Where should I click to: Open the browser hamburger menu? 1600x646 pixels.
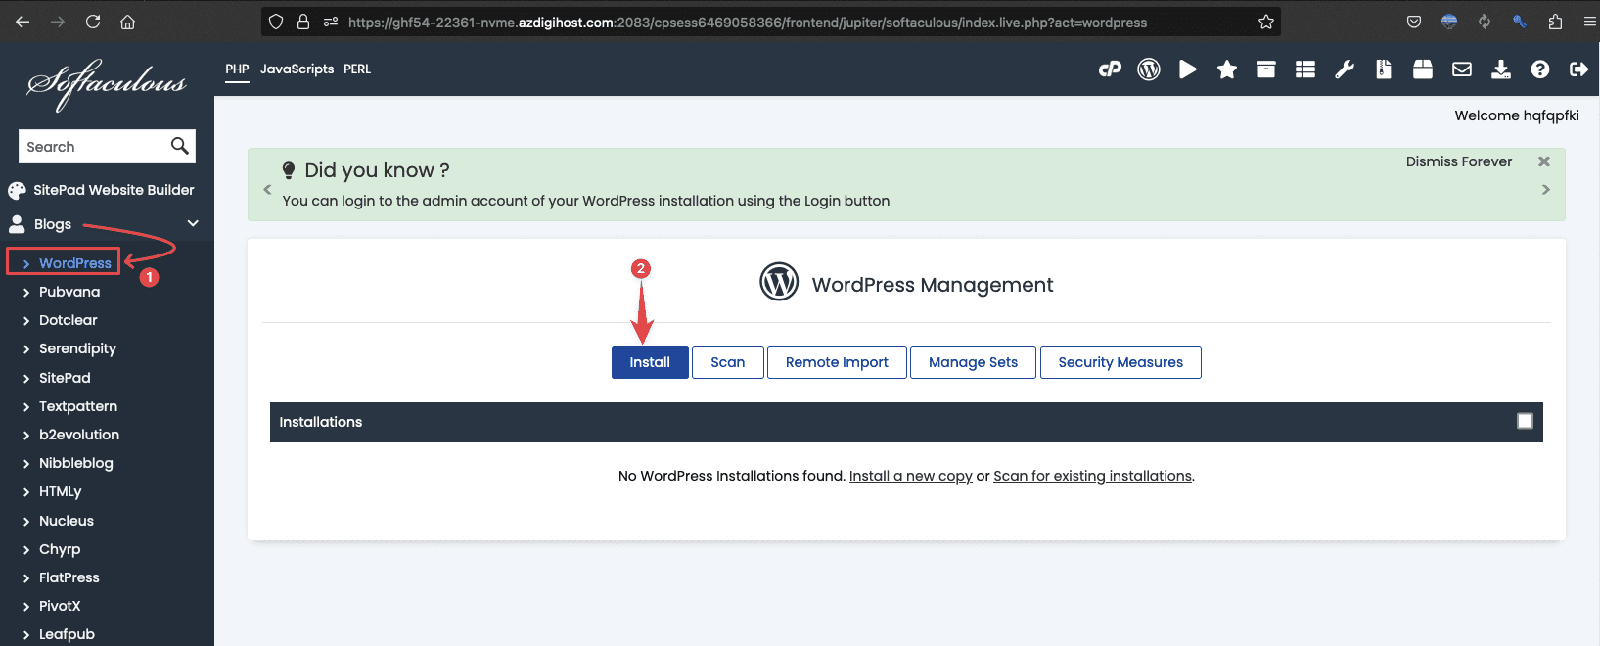point(1589,22)
